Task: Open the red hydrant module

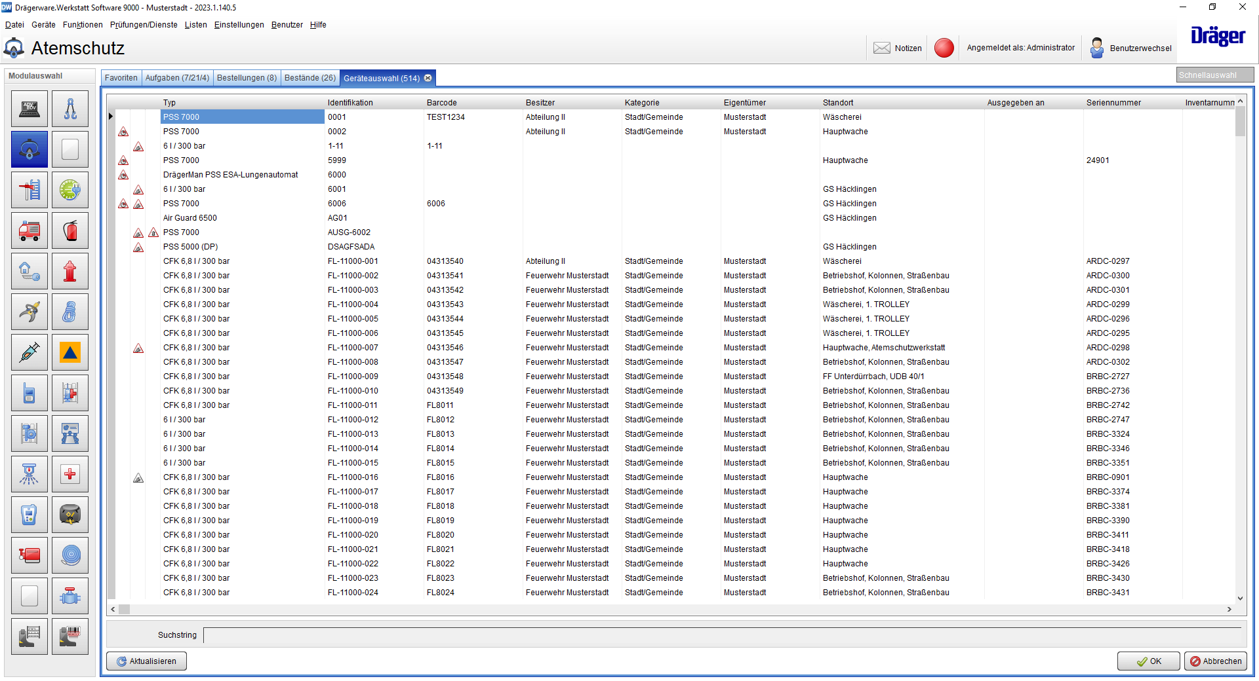Action: pos(70,271)
